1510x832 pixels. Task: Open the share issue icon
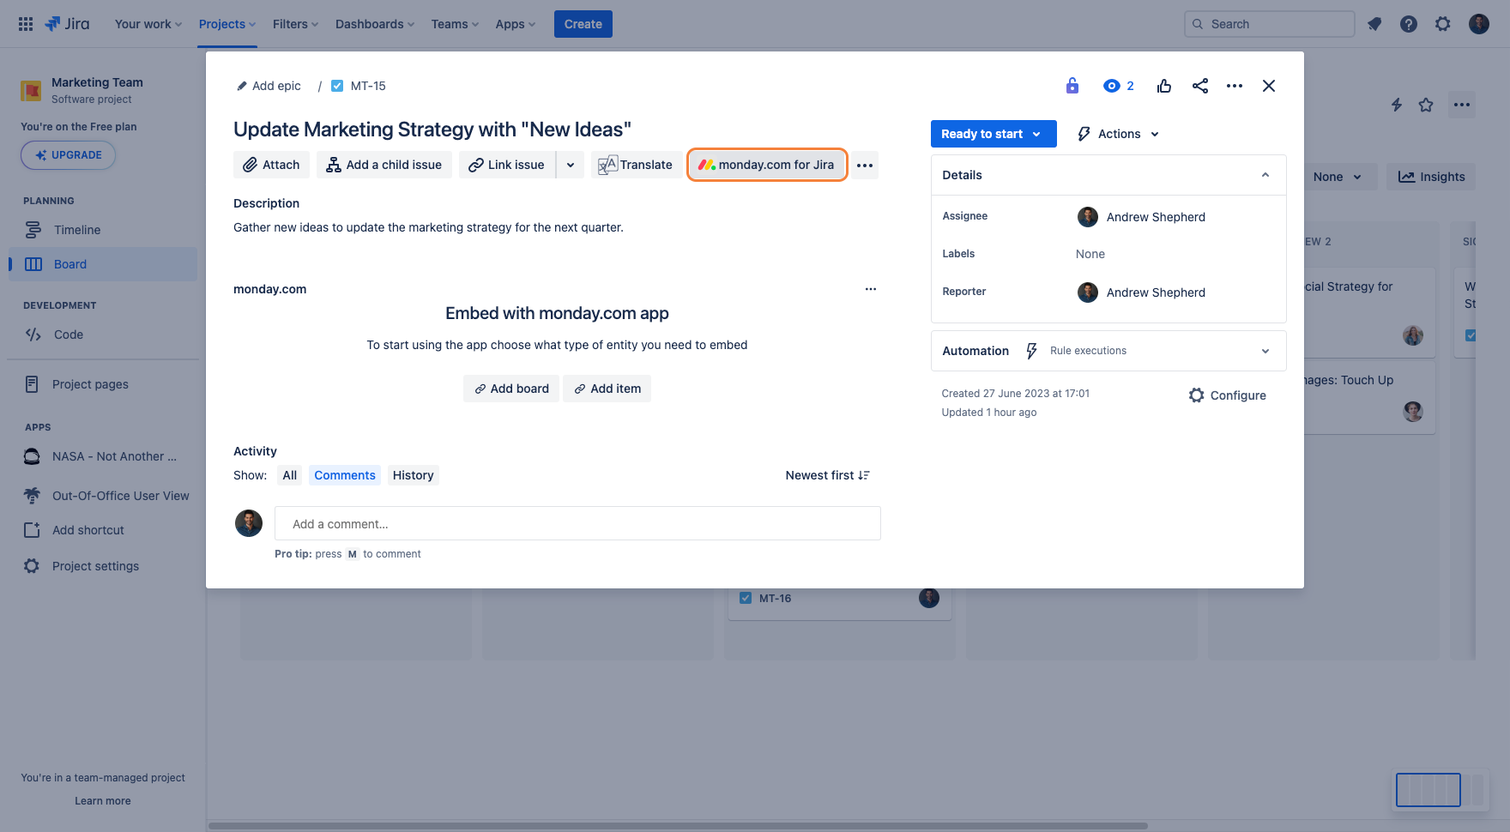1200,86
